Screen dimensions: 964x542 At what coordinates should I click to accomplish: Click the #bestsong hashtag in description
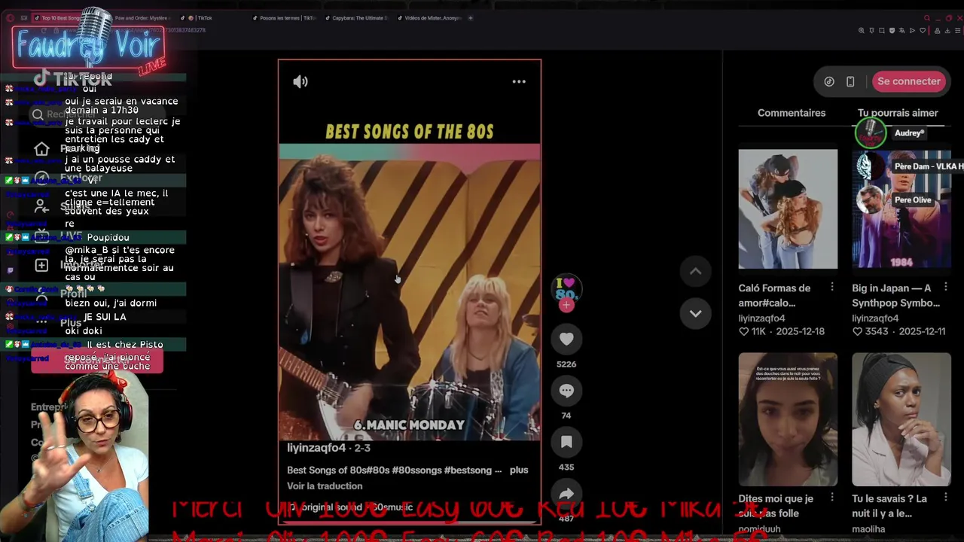(x=468, y=470)
